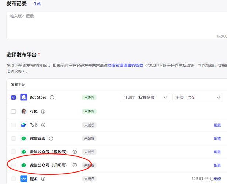Click the Bot Store platform icon
227x184 pixels.
[x=24, y=98]
